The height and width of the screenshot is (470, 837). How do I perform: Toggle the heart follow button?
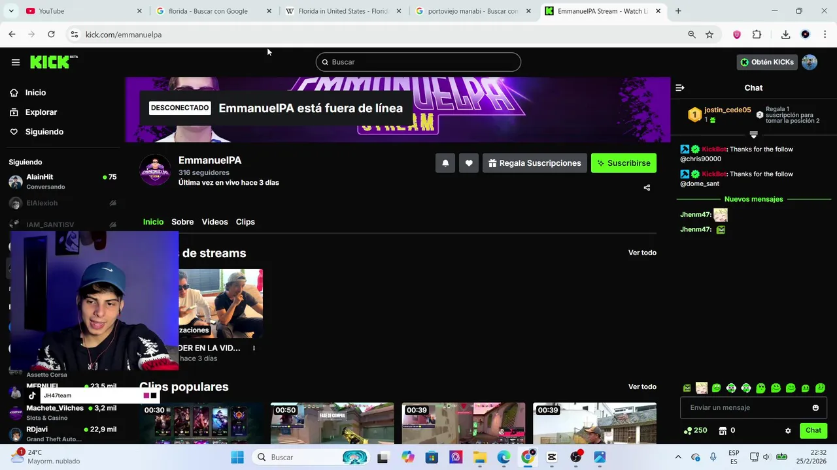[x=469, y=163]
